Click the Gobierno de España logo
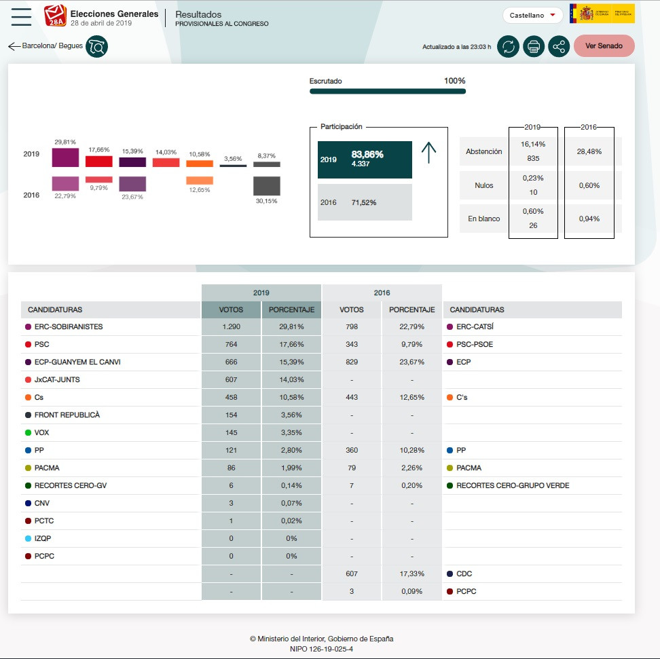 (x=602, y=14)
